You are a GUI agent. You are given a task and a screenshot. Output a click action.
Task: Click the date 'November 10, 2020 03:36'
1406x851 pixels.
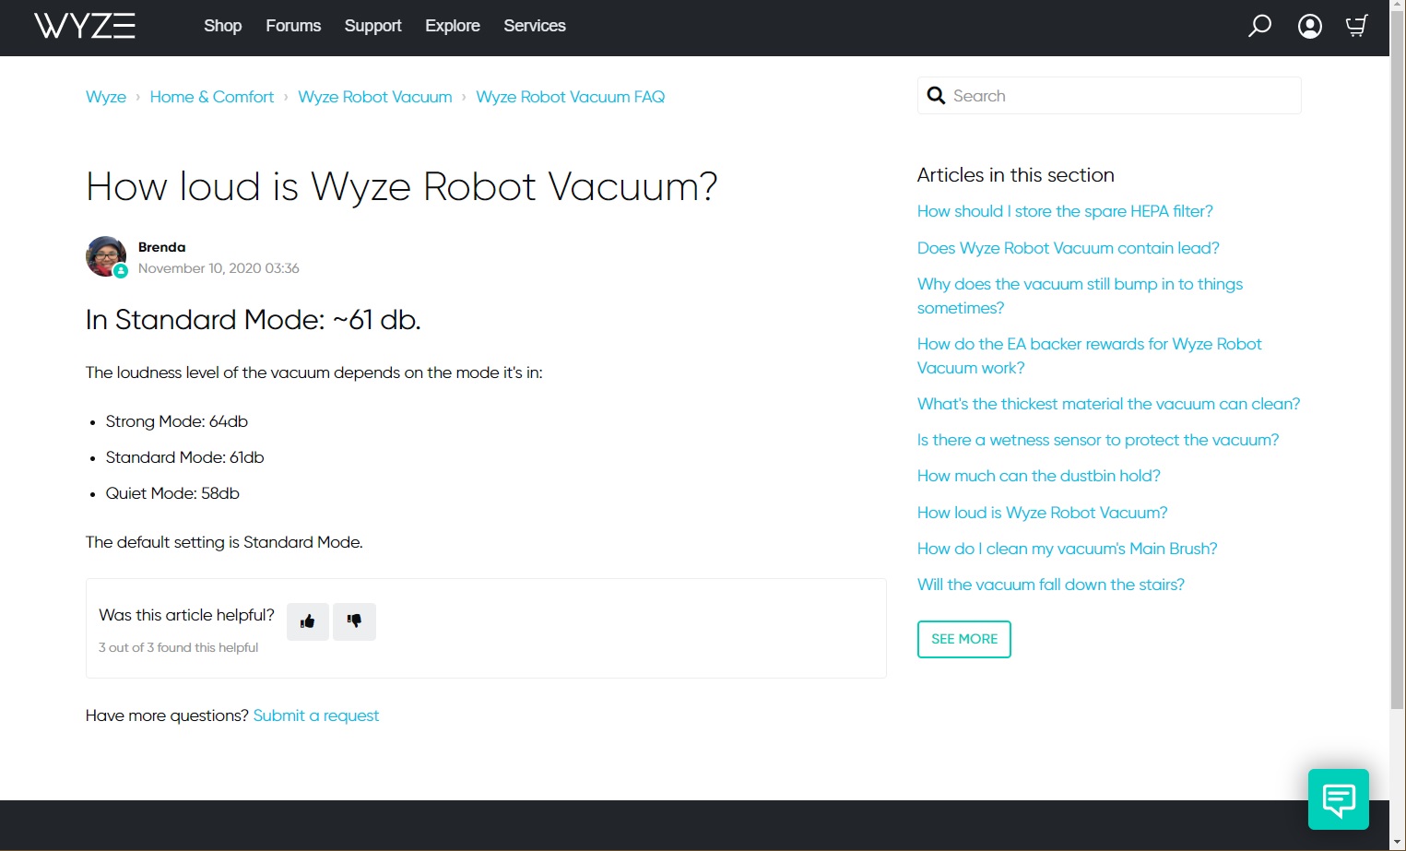[219, 268]
